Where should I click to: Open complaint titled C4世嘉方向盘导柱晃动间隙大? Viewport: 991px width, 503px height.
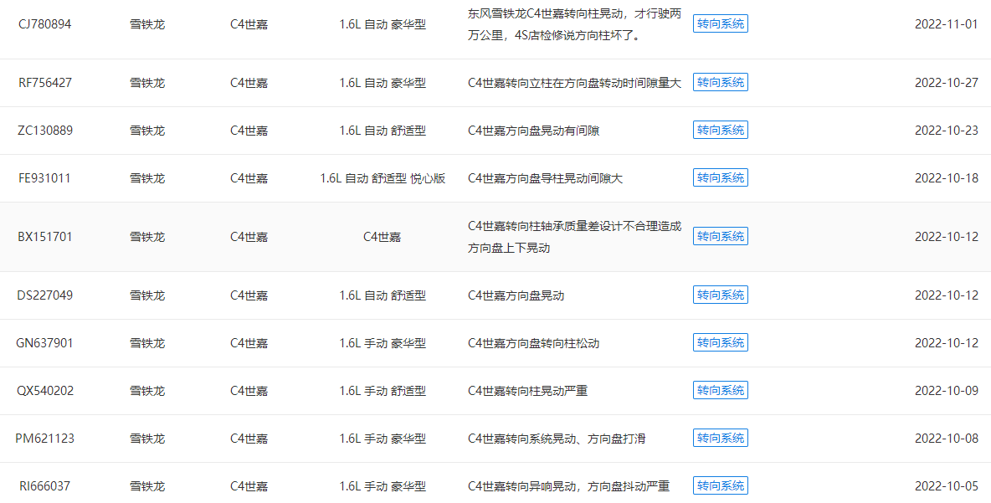click(x=545, y=178)
